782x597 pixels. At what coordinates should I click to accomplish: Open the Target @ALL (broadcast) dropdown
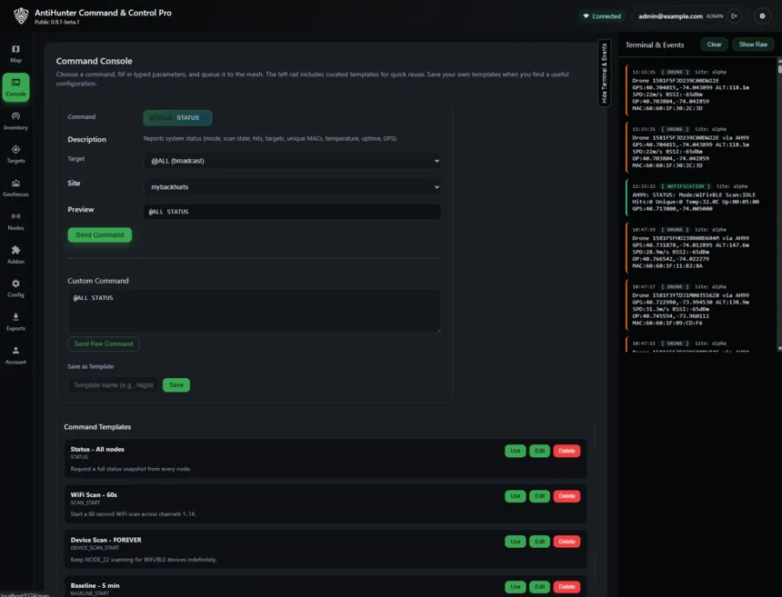pos(292,161)
